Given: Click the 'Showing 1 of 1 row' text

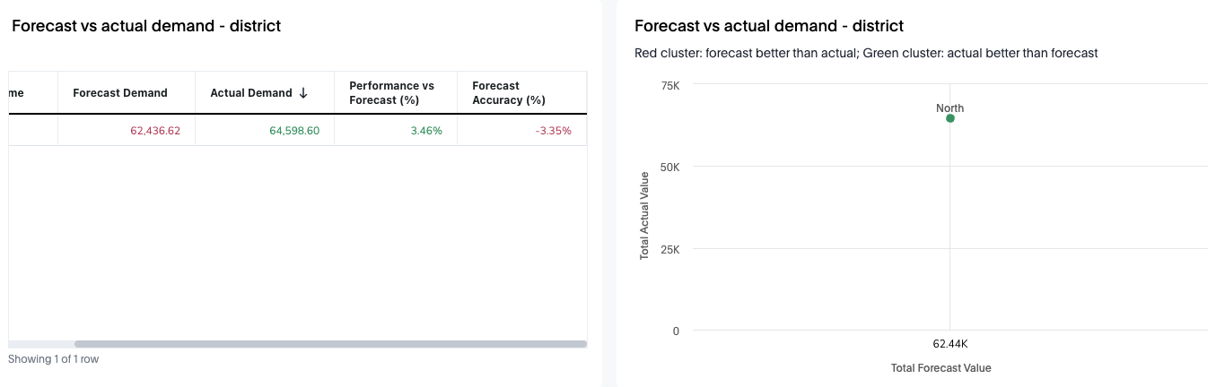Looking at the screenshot, I should coord(54,359).
